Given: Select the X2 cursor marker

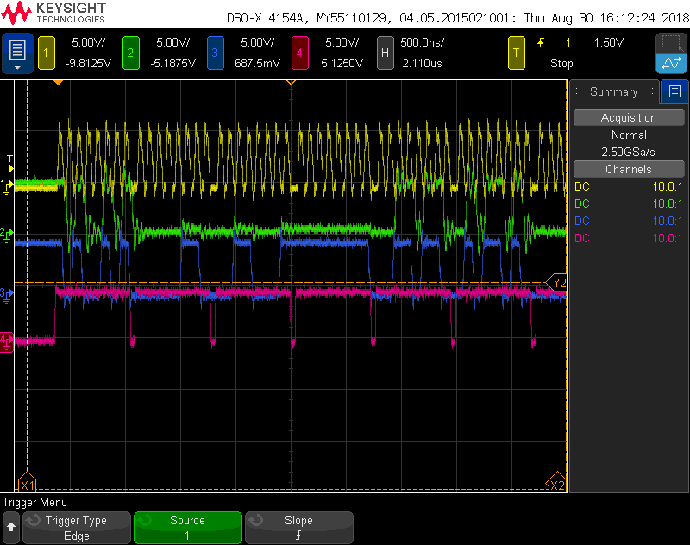Looking at the screenshot, I should [x=556, y=483].
